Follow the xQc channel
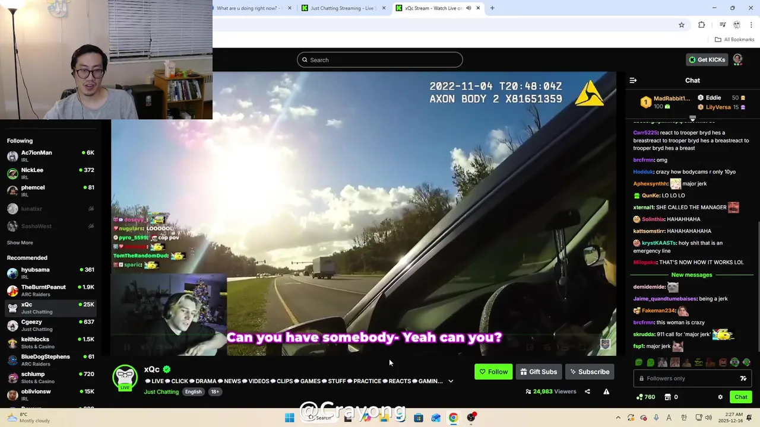 (493, 372)
